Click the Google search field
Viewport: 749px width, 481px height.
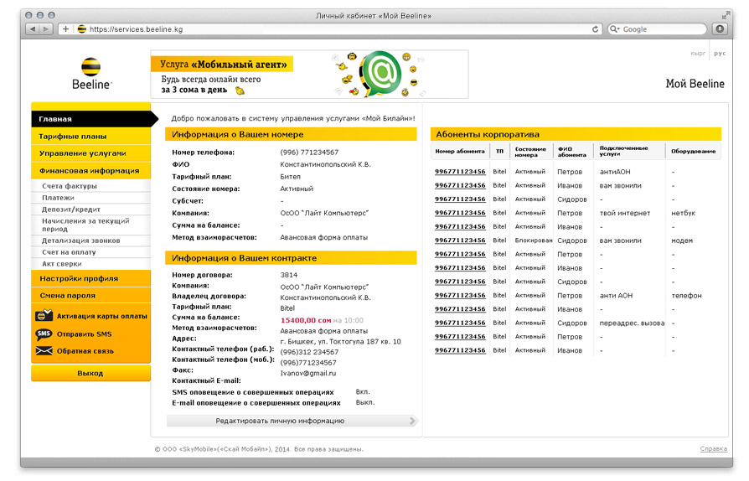(658, 29)
